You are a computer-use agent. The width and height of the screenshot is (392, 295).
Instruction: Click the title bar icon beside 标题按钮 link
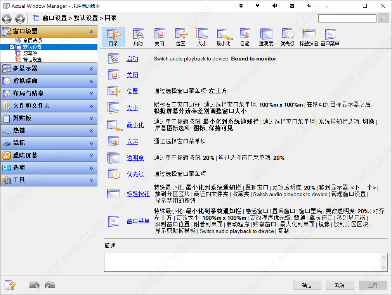tap(113, 193)
